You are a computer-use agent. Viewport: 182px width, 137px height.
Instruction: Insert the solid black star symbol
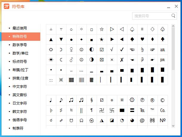(x=101, y=39)
